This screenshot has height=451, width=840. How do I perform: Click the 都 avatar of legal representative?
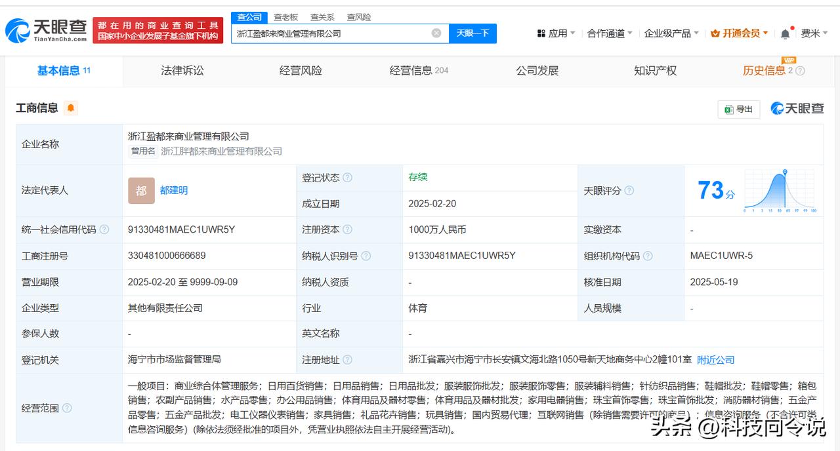pos(141,191)
